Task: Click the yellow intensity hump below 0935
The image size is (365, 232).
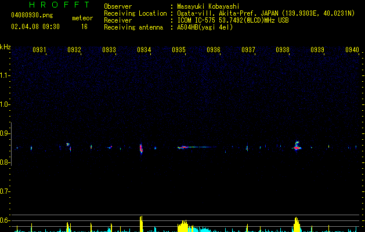Action: pyautogui.click(x=183, y=226)
